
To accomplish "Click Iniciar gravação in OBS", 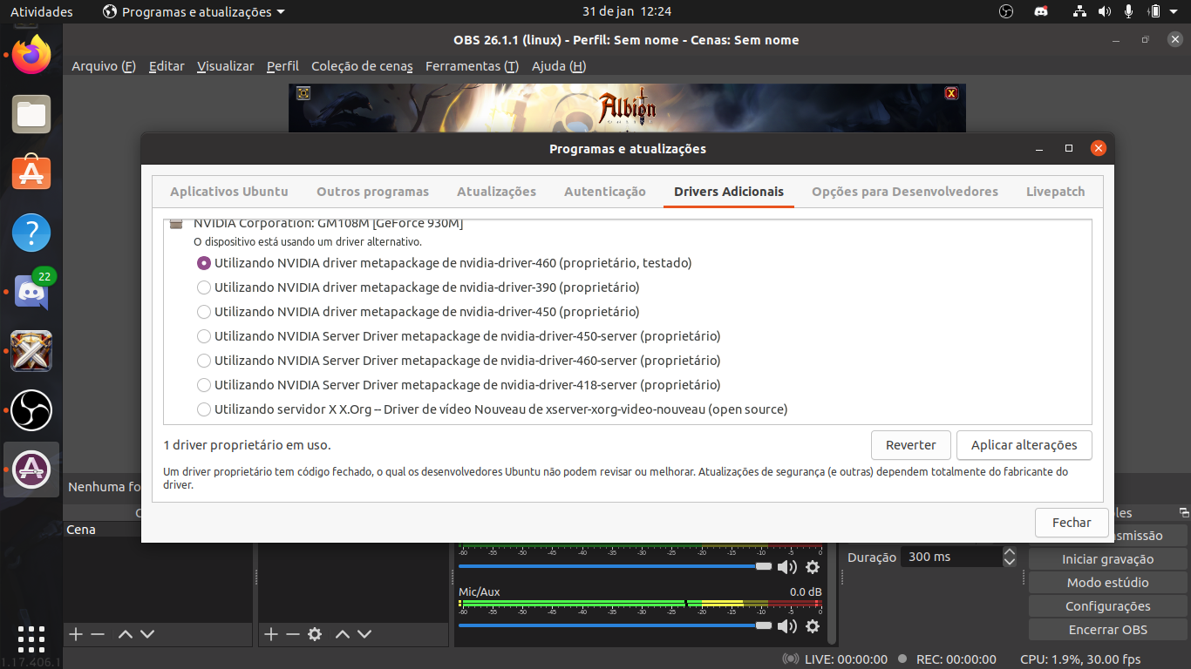I will tap(1108, 559).
